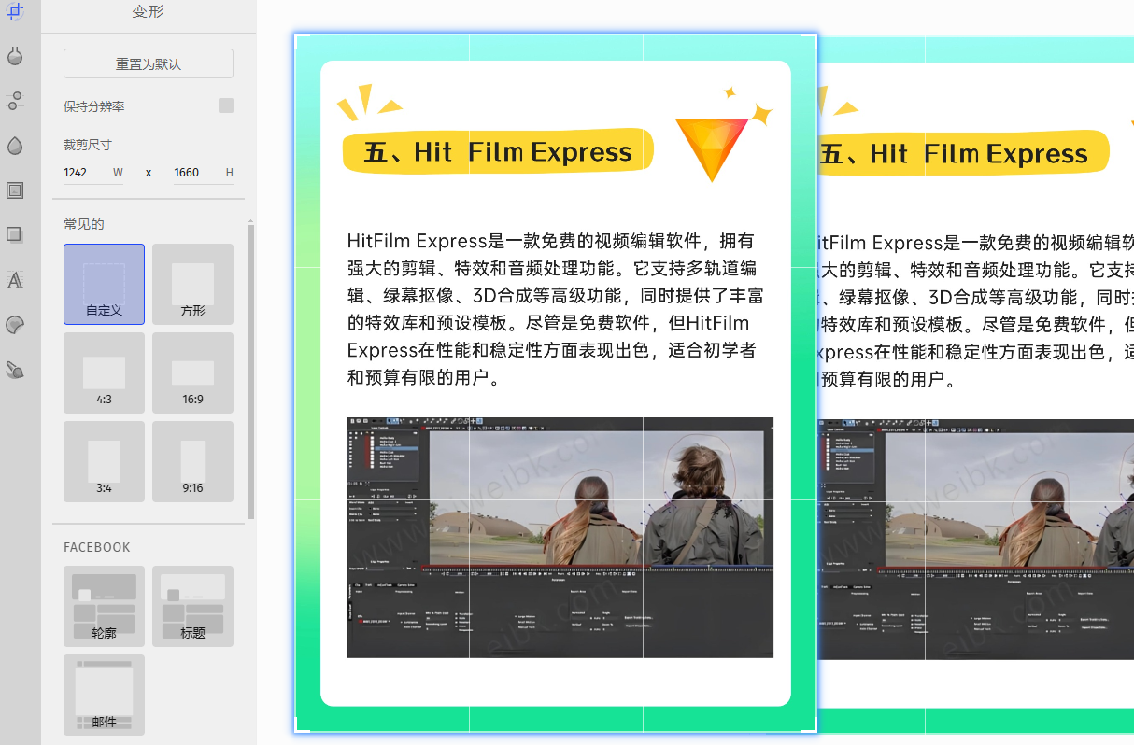Select the shadow square overlay tool
Screen dimensions: 1134x745
pos(14,235)
